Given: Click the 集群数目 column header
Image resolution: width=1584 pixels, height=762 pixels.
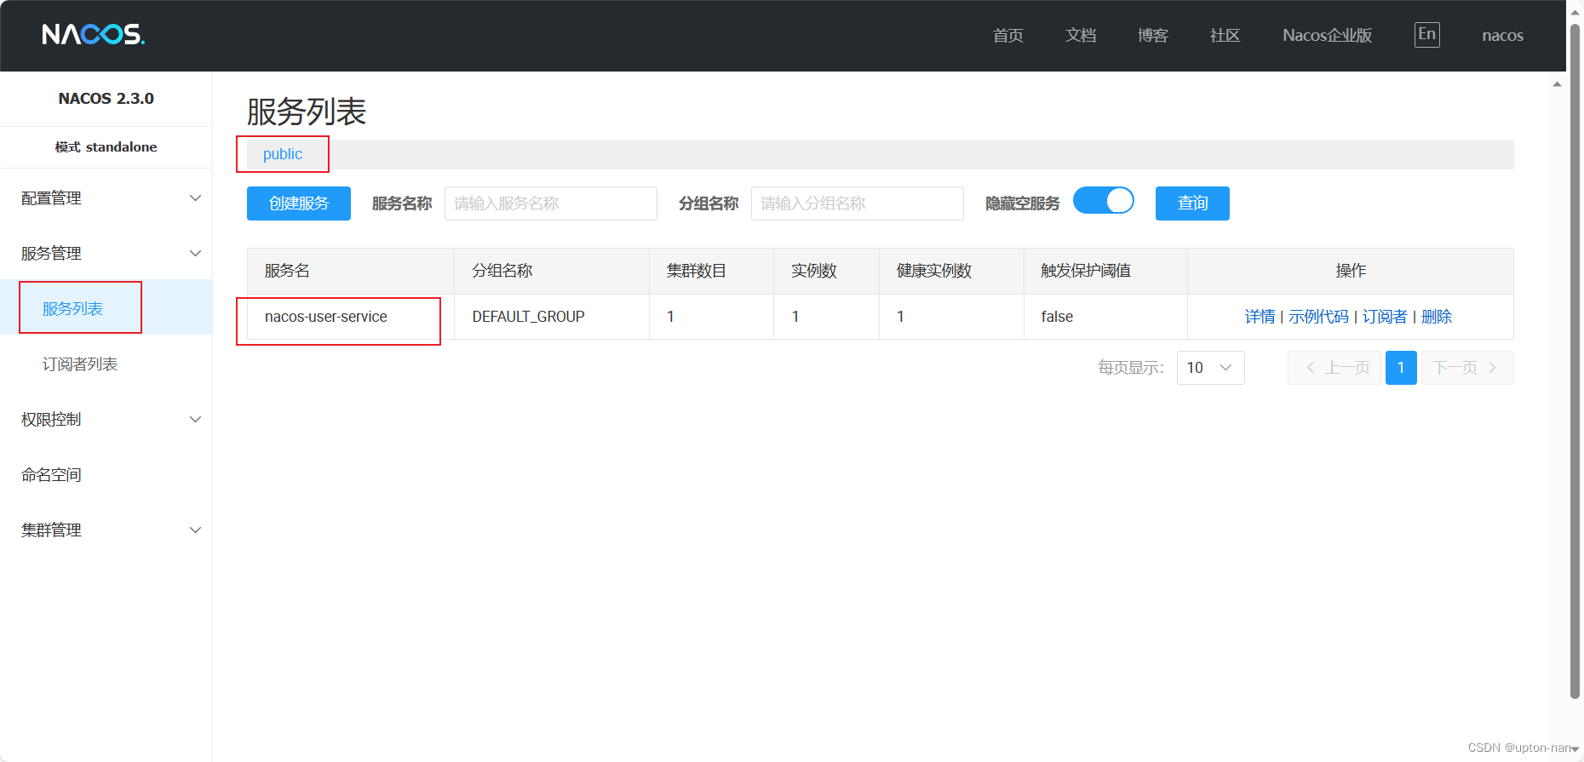Looking at the screenshot, I should click(x=711, y=271).
